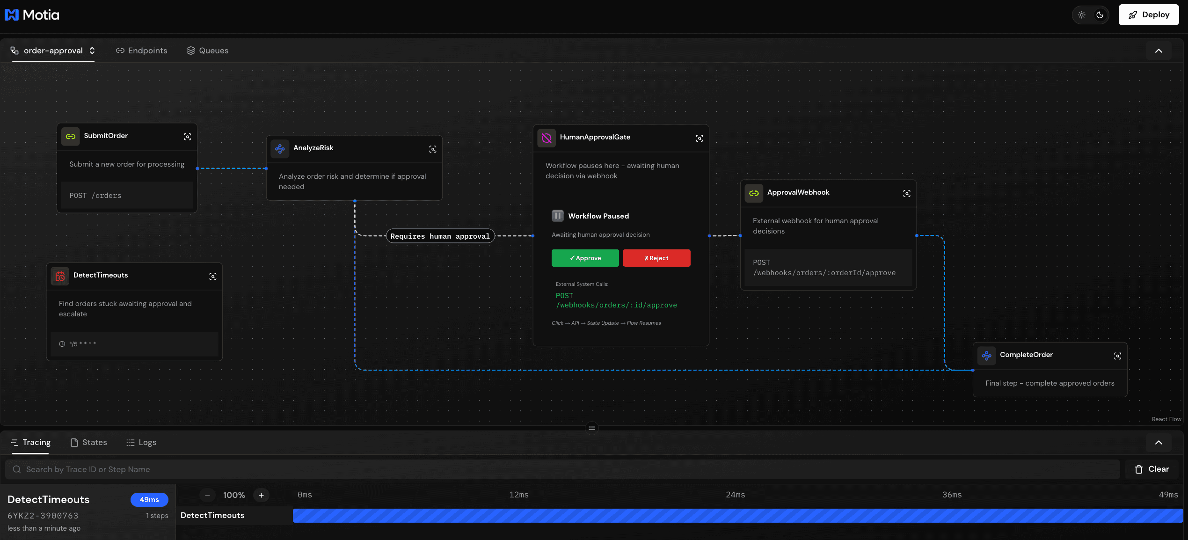1188x540 pixels.
Task: Collapse the Tracing bottom panel chevron
Action: coord(1158,443)
